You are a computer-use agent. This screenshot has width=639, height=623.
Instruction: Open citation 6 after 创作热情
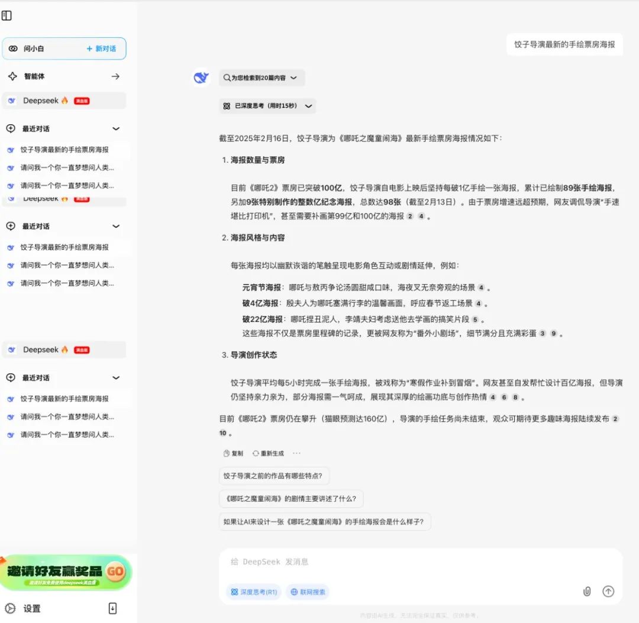(504, 397)
